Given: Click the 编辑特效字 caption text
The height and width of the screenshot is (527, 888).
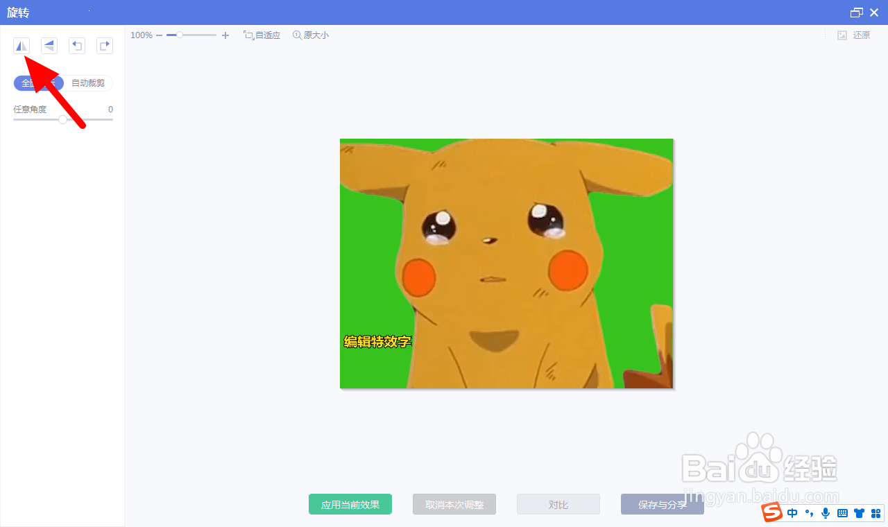Looking at the screenshot, I should pyautogui.click(x=378, y=341).
